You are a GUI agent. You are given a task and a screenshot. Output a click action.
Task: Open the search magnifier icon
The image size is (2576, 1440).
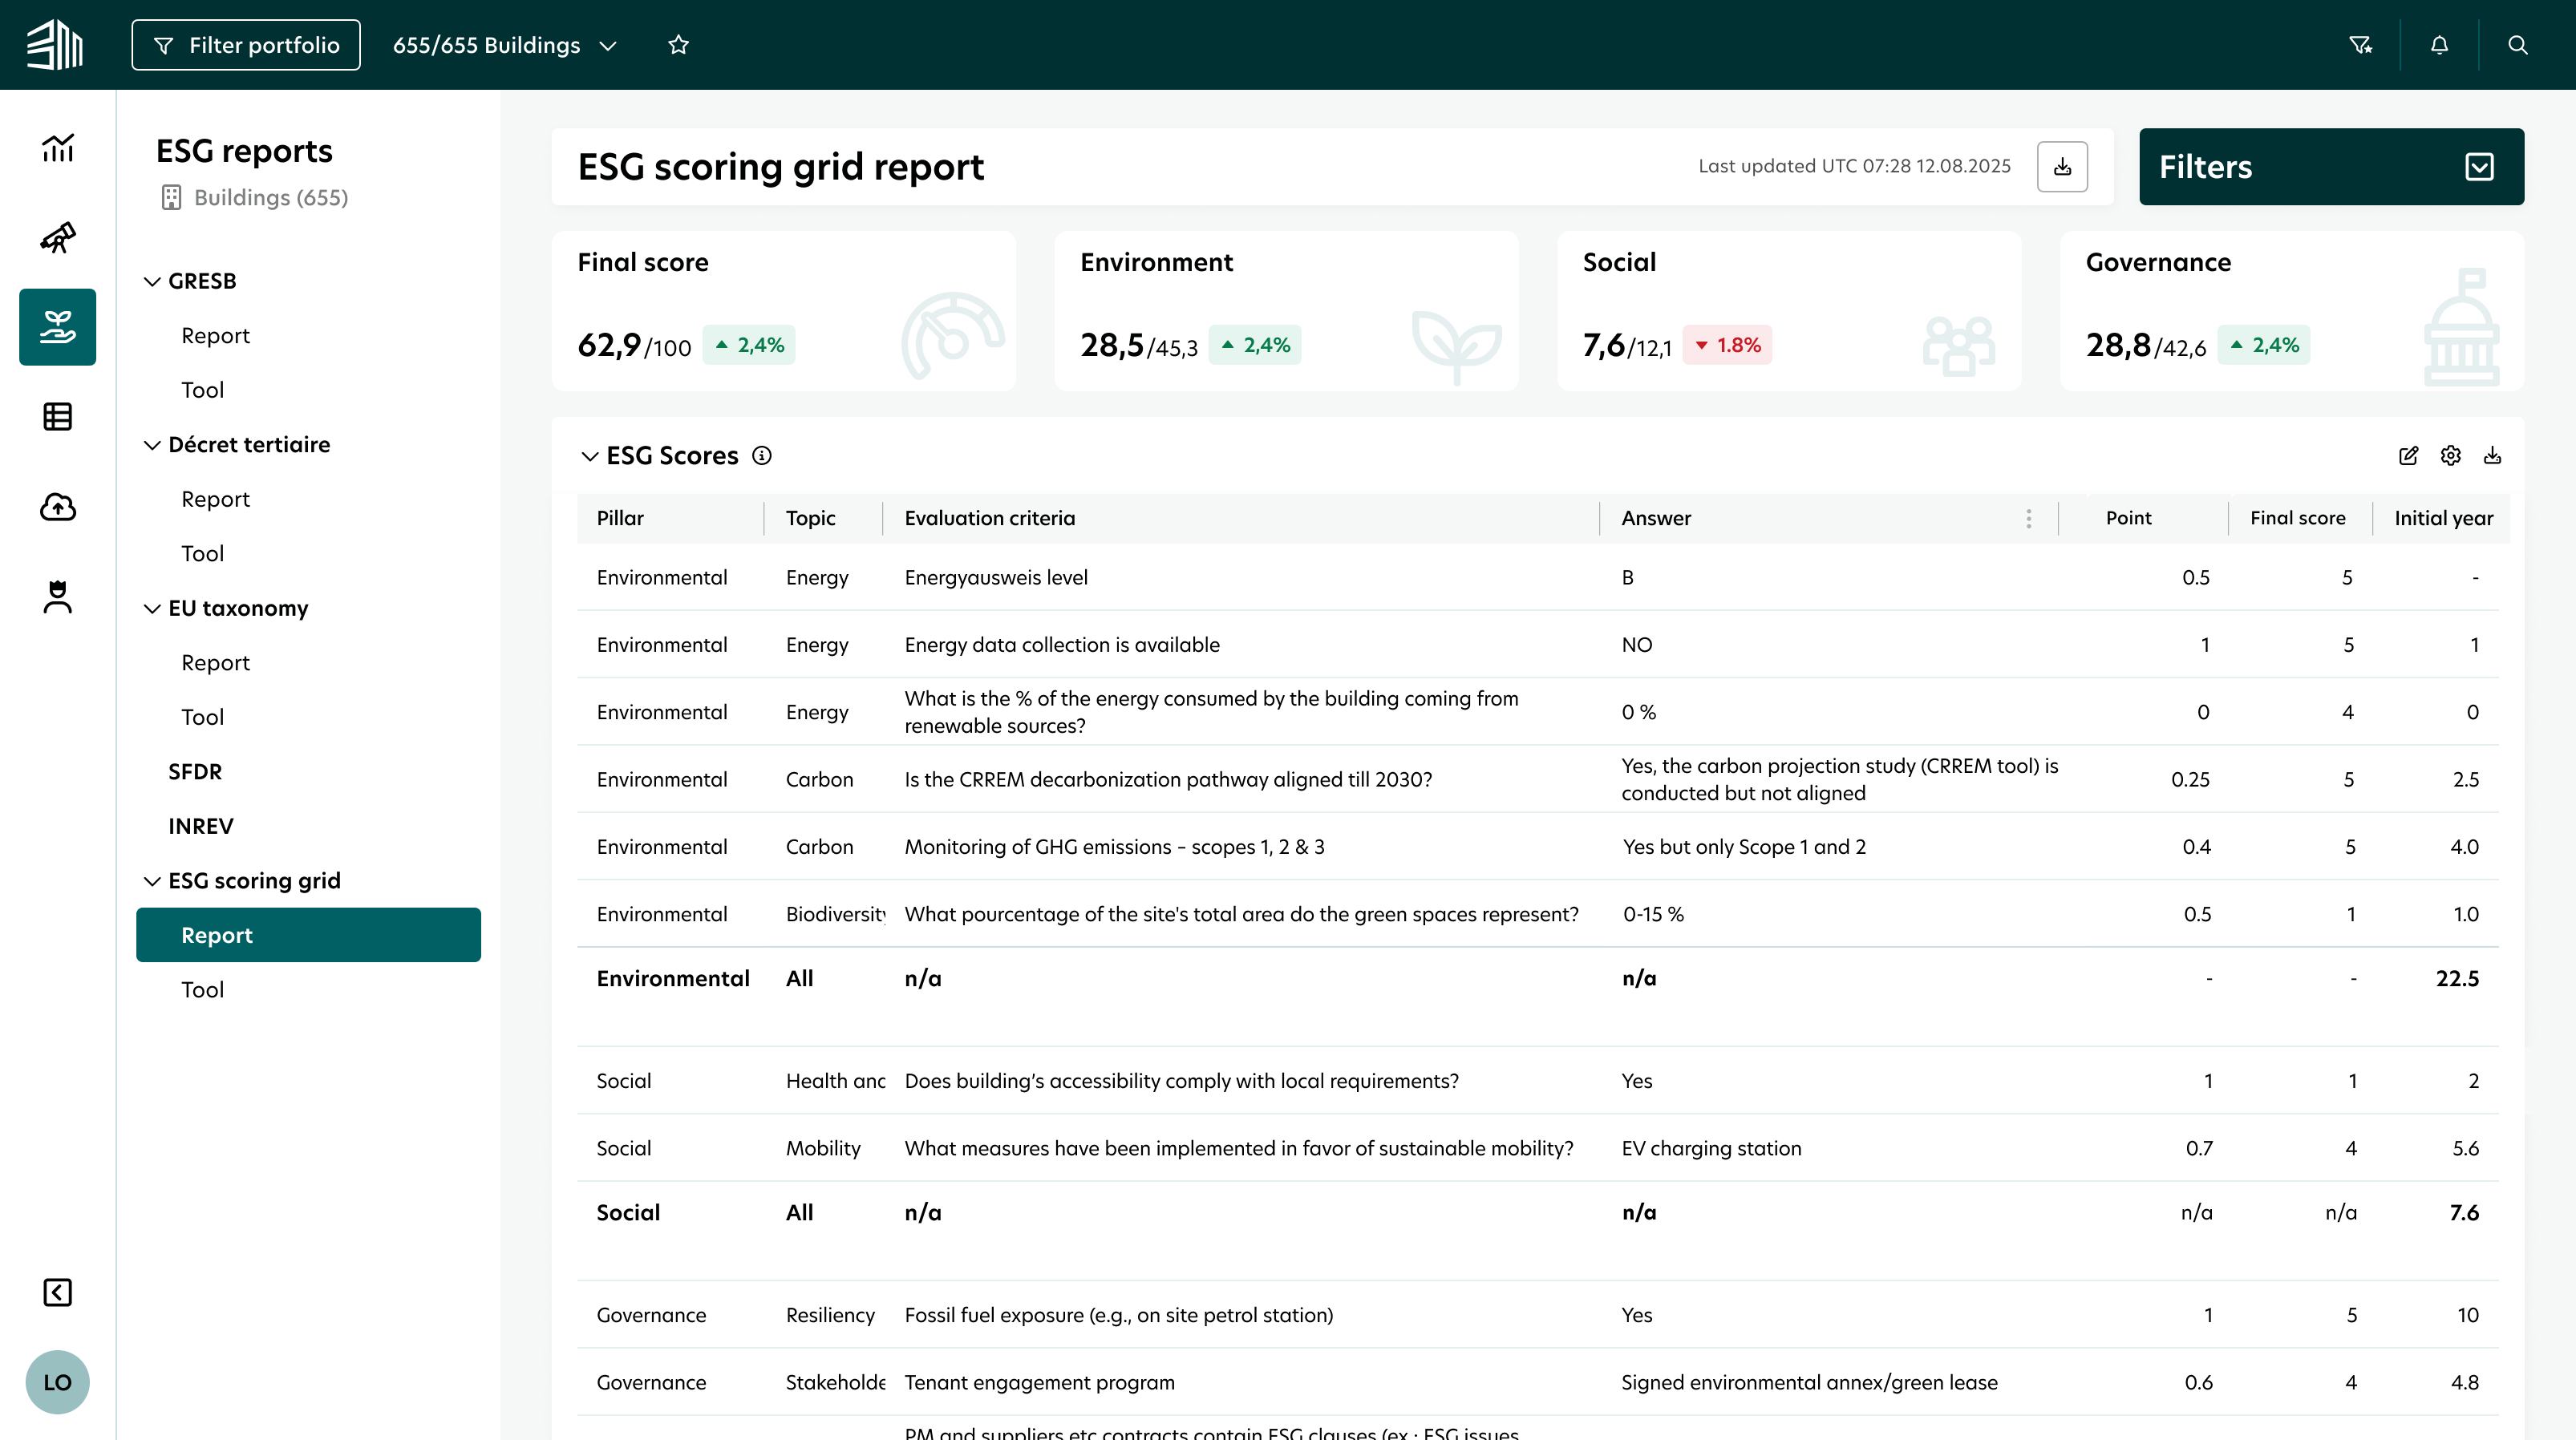2518,45
